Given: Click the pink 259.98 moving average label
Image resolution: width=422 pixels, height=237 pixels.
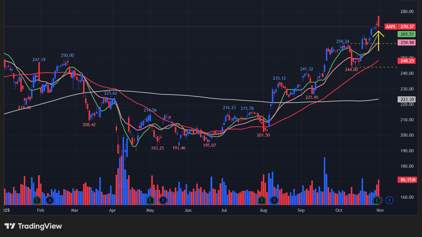Looking at the screenshot, I should click(x=407, y=43).
